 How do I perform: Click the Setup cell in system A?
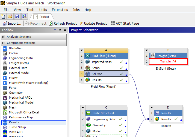[106, 68]
